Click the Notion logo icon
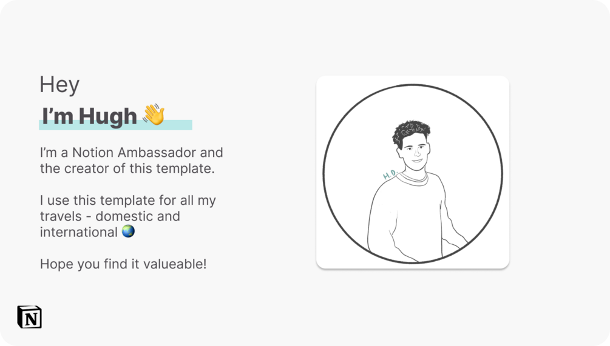The height and width of the screenshot is (346, 610). tap(29, 317)
